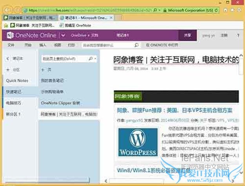Click the browser forward arrow button
Viewport: 245px width, 186px height.
[x=17, y=10]
